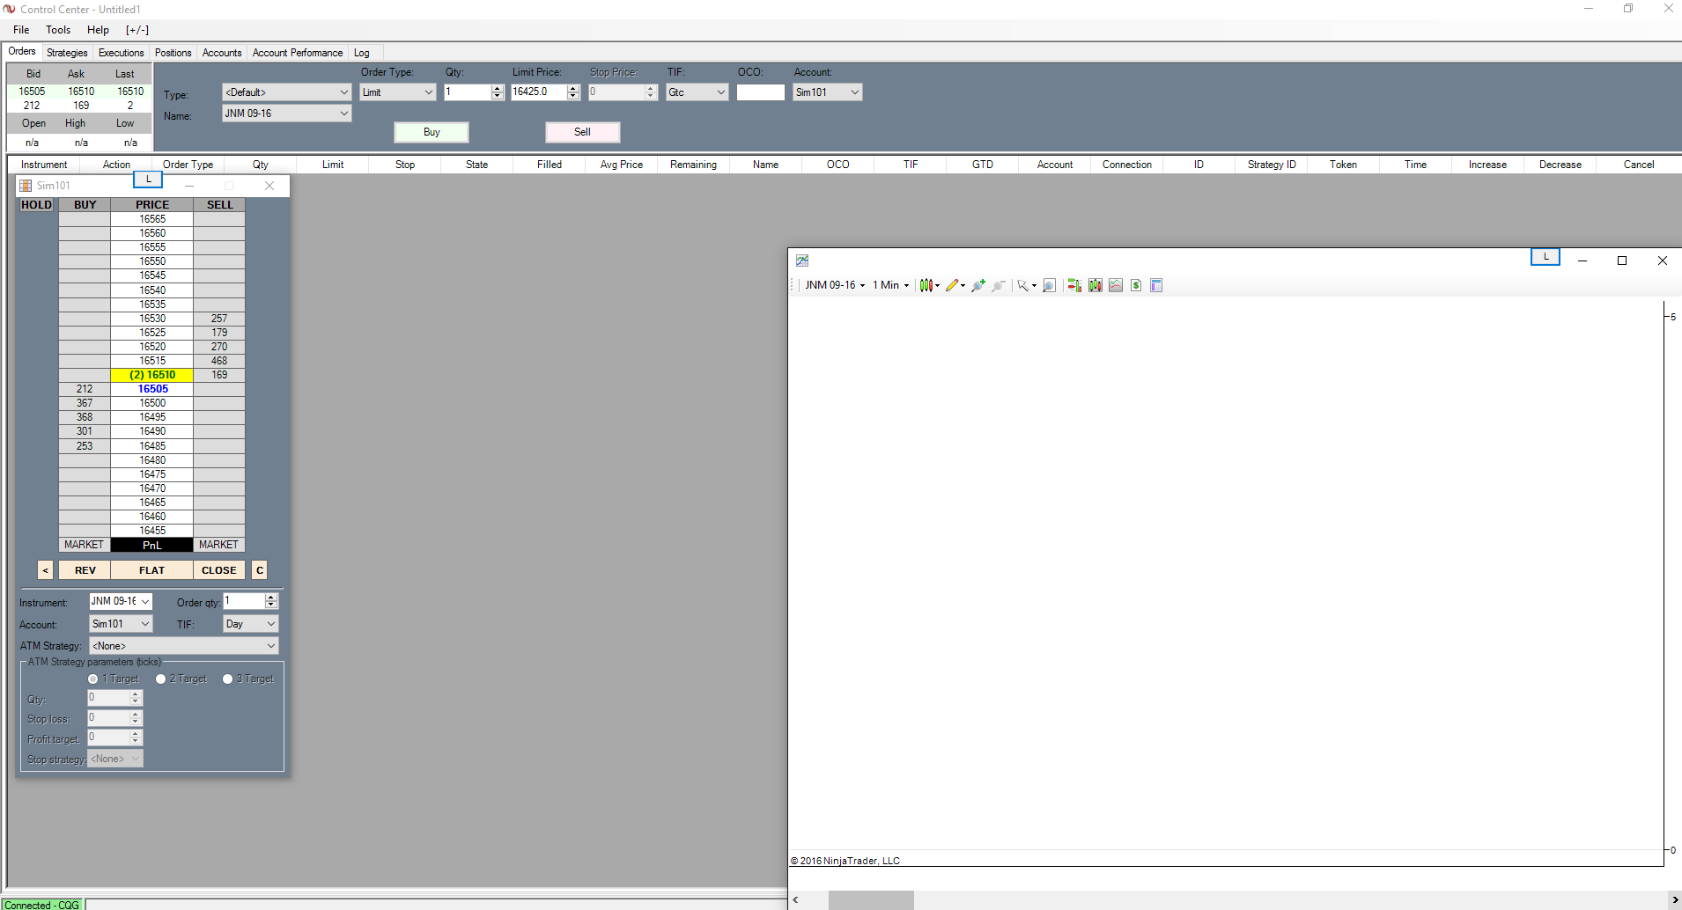Viewport: 1682px width, 910px height.
Task: Switch to the Strategies tab
Action: pos(67,53)
